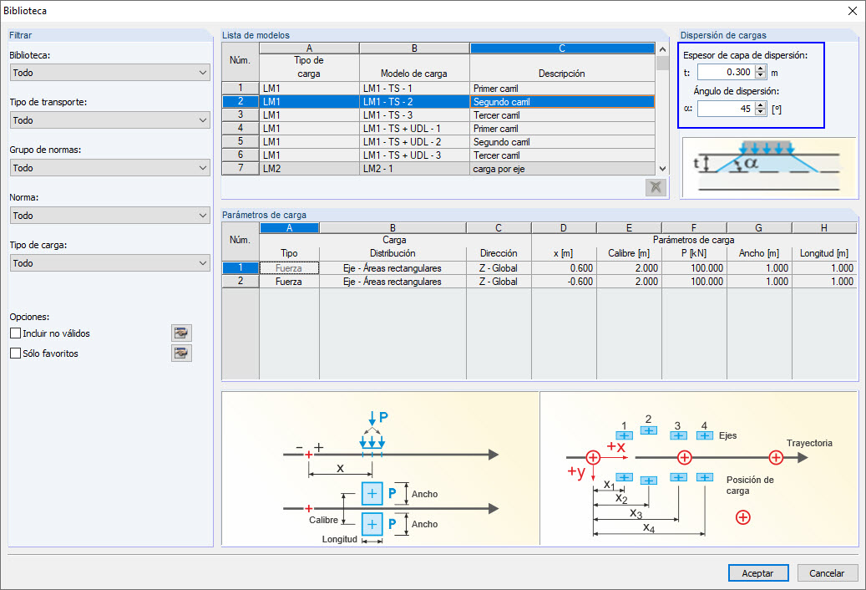This screenshot has height=590, width=866.
Task: Open the Tipo de transporte dropdown
Action: 110,120
